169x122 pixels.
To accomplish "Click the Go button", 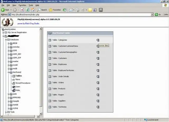I will pyautogui.click(x=158, y=14).
